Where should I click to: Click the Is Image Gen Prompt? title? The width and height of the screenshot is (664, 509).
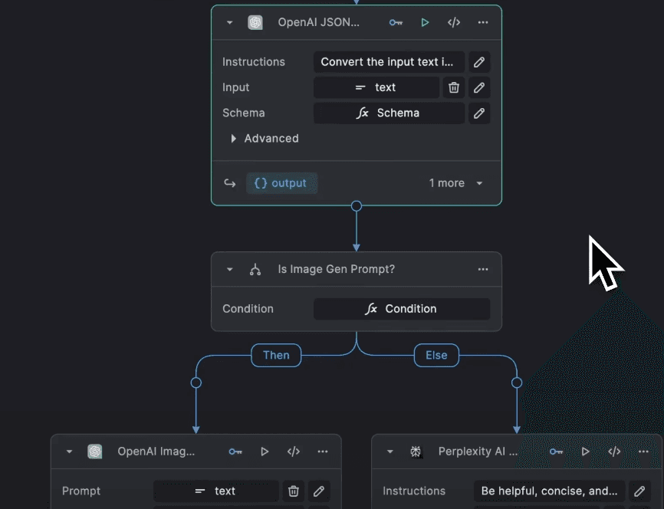(337, 269)
